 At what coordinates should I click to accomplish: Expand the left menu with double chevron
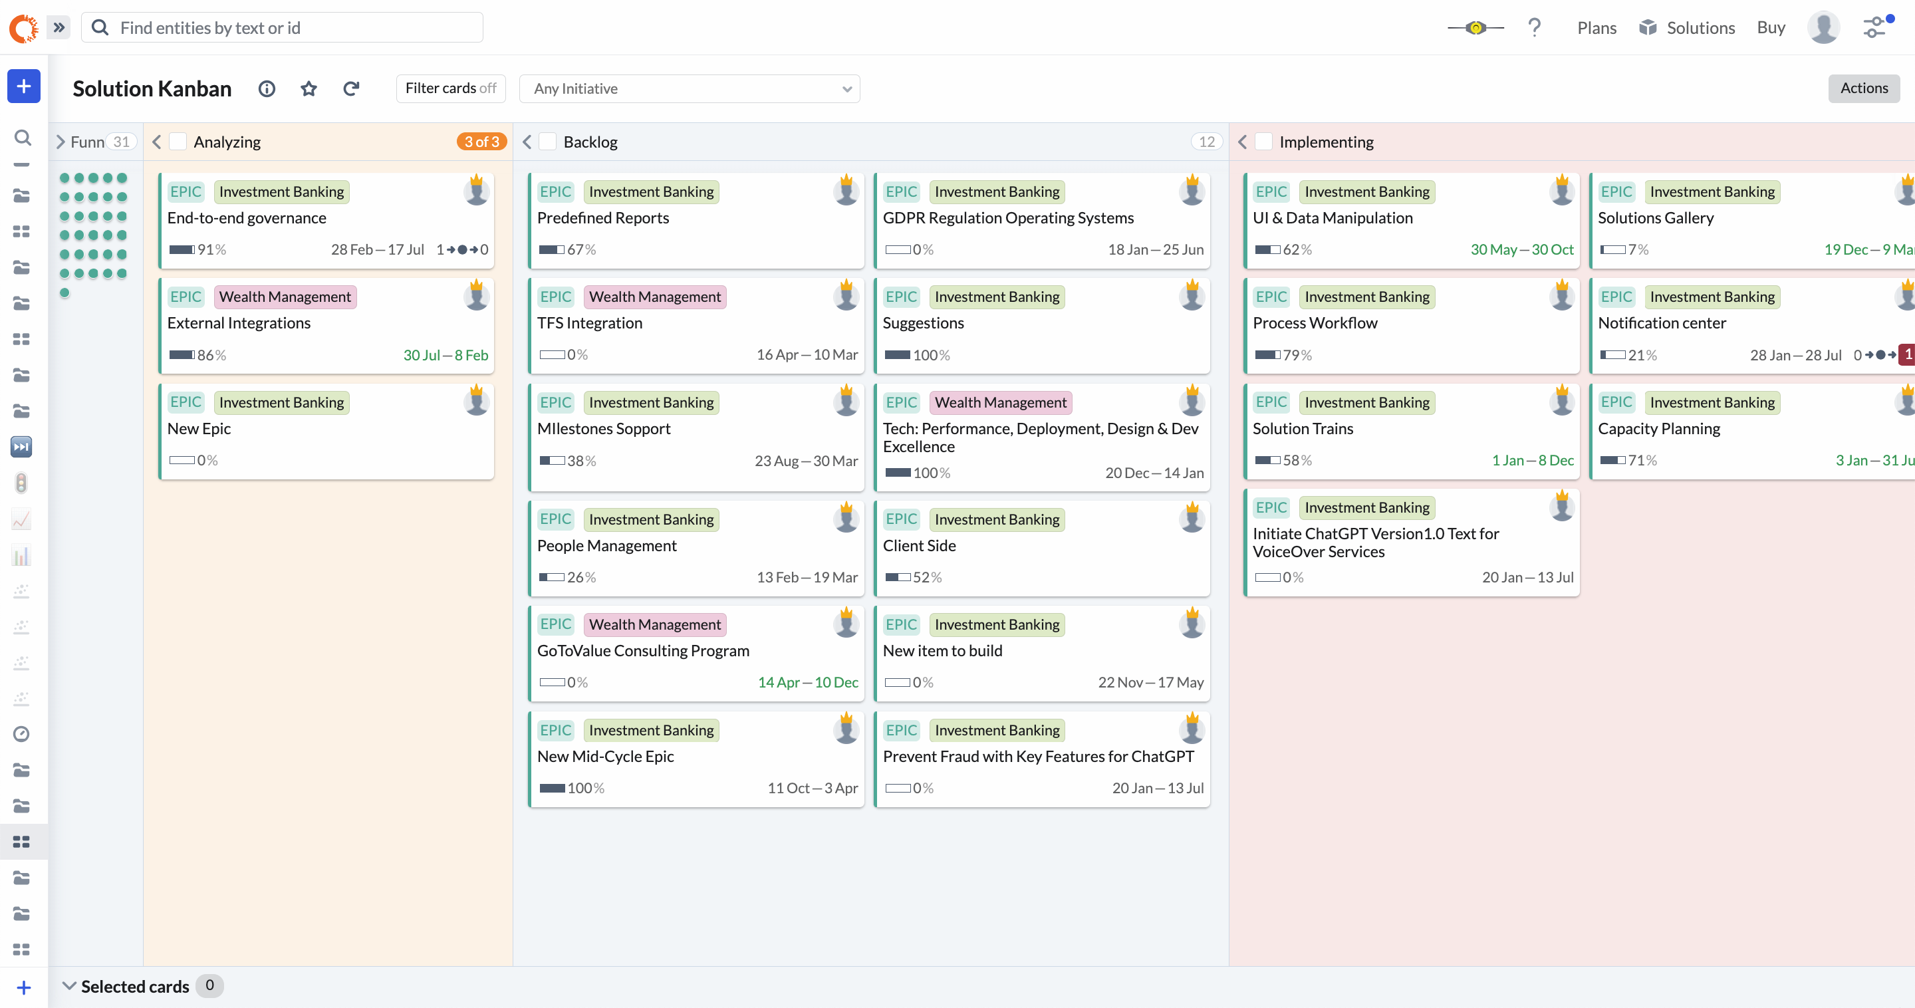pos(59,27)
